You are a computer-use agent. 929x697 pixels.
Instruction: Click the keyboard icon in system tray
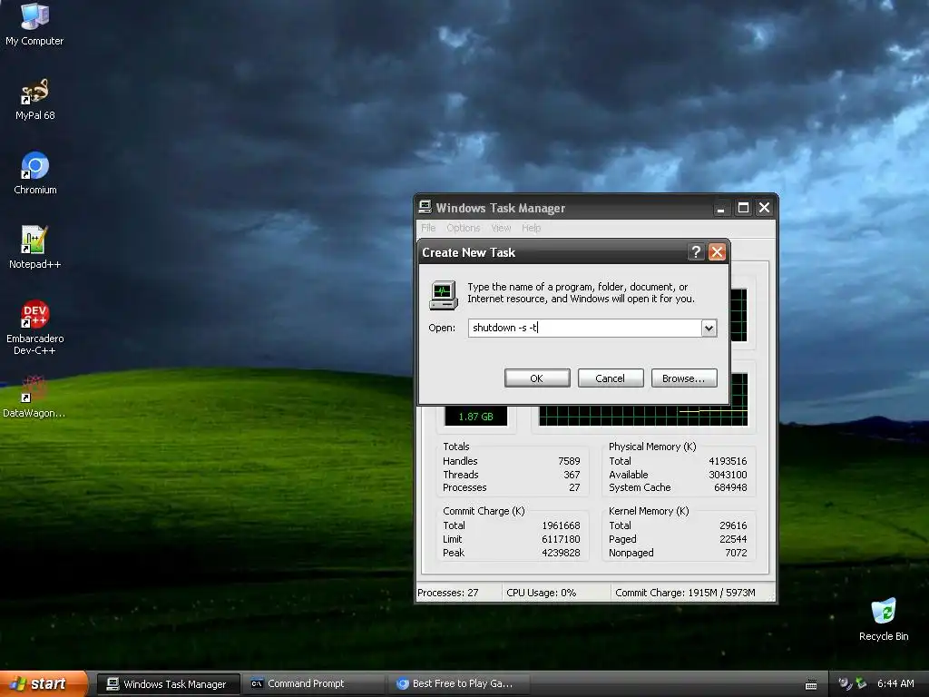tap(811, 685)
